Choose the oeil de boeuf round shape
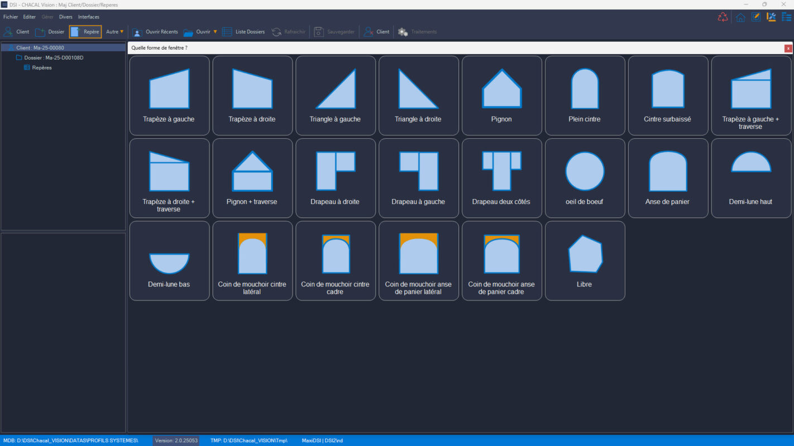The height and width of the screenshot is (446, 794). pos(585,178)
